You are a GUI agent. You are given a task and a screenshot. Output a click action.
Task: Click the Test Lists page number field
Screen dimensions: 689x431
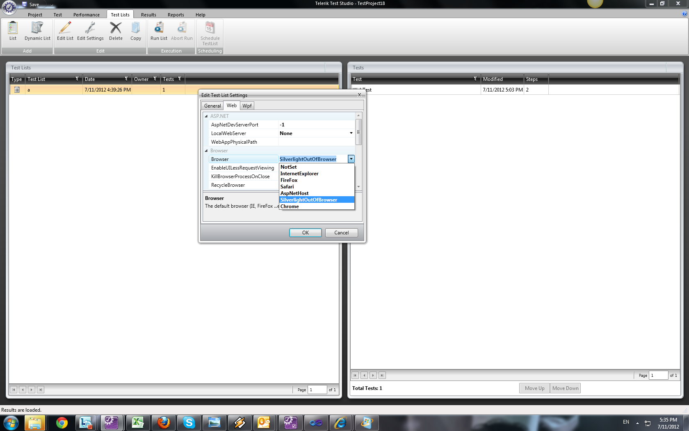coord(317,390)
